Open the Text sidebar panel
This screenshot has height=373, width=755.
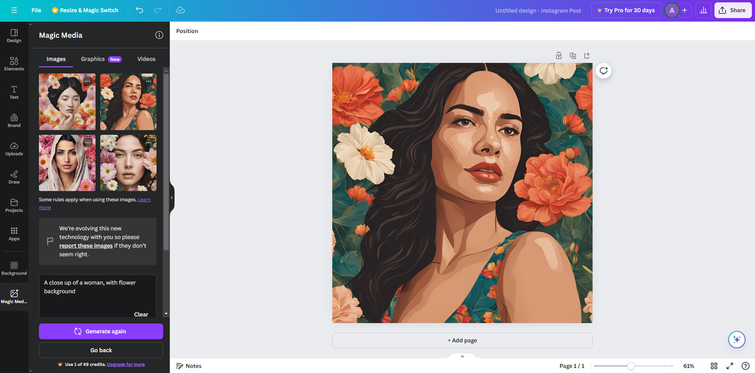(14, 92)
